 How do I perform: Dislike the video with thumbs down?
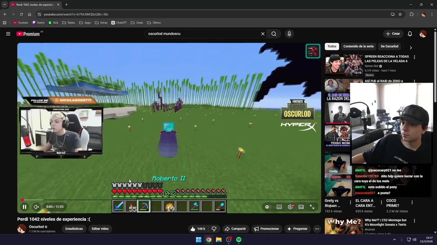point(214,229)
